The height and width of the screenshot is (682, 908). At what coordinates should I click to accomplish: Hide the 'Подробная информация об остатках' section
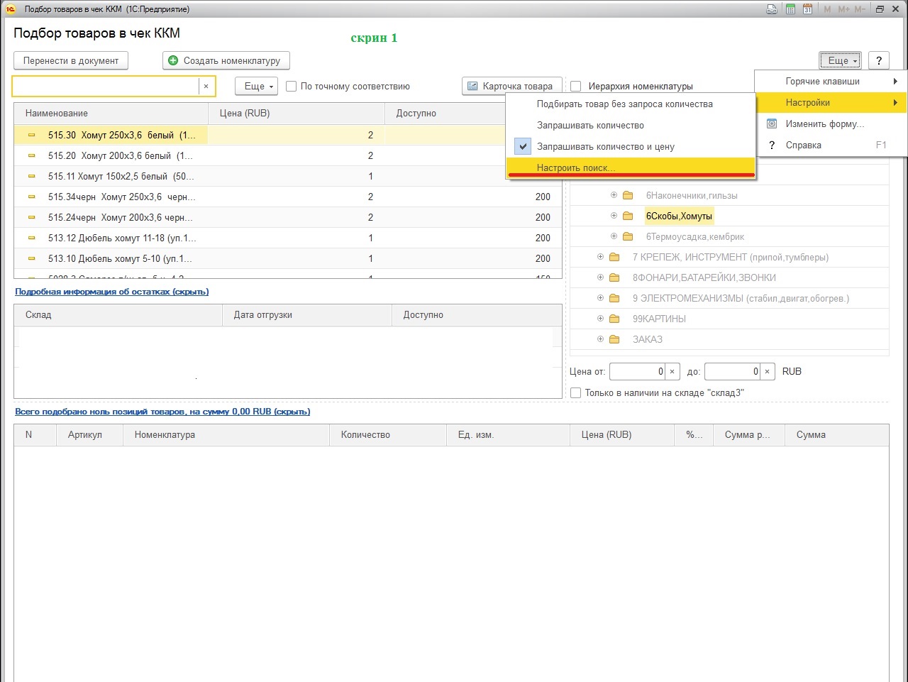(x=111, y=292)
